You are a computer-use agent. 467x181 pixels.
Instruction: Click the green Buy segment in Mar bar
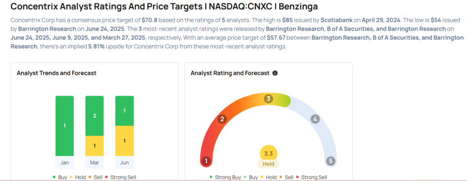coord(94,116)
